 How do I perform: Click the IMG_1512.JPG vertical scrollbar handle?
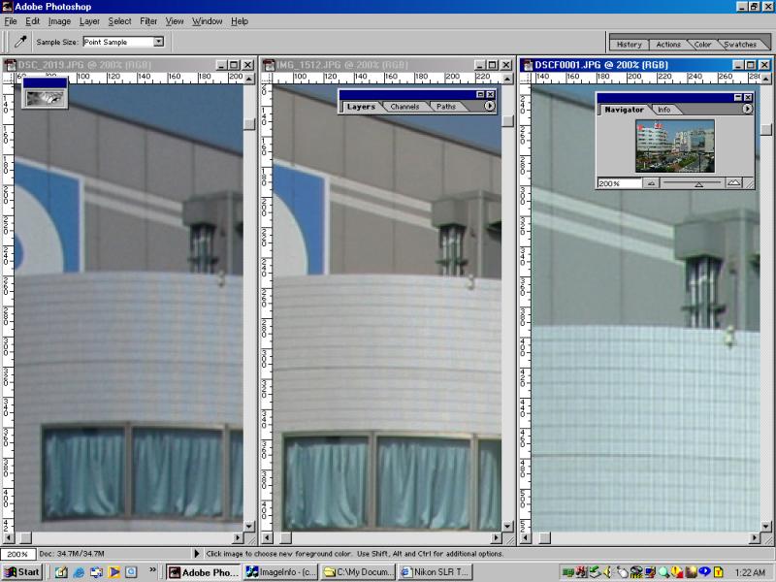point(507,121)
